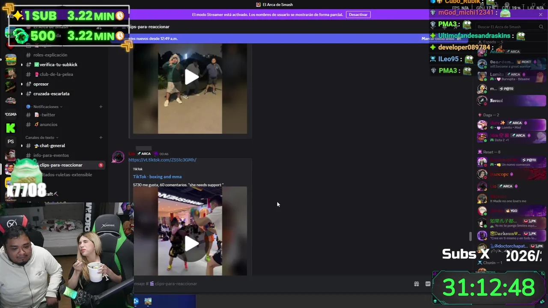This screenshot has width=548, height=308.
Task: Collapse the Canales de texto category
Action: click(x=42, y=138)
